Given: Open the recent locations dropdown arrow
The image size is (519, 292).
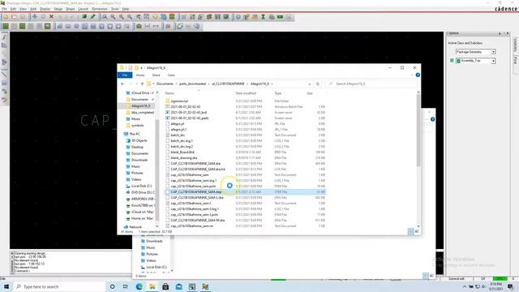Looking at the screenshot, I should (x=136, y=84).
